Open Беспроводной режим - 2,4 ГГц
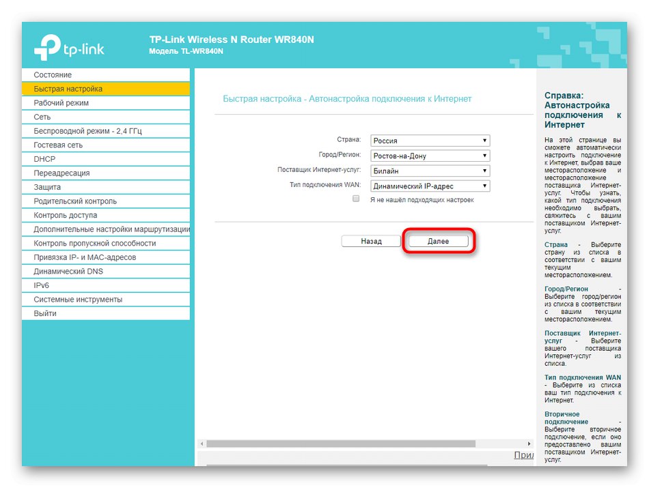This screenshot has height=488, width=649. pos(106,131)
